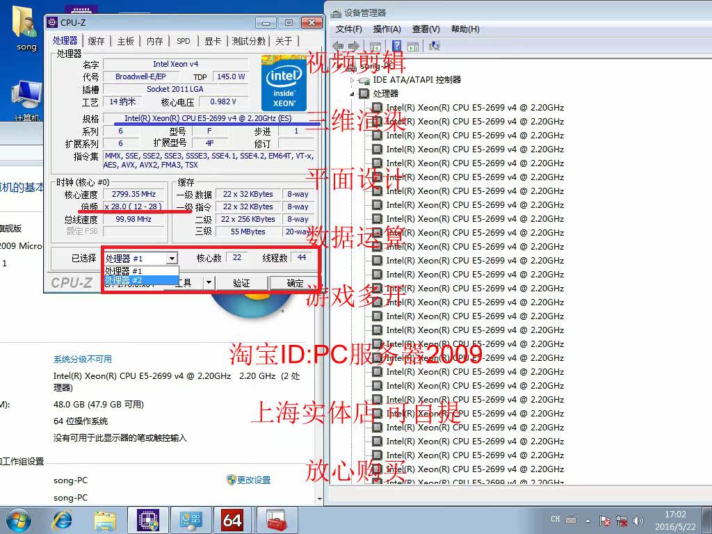Open Windows Explorer from the taskbar
The height and width of the screenshot is (534, 712).
tap(105, 521)
